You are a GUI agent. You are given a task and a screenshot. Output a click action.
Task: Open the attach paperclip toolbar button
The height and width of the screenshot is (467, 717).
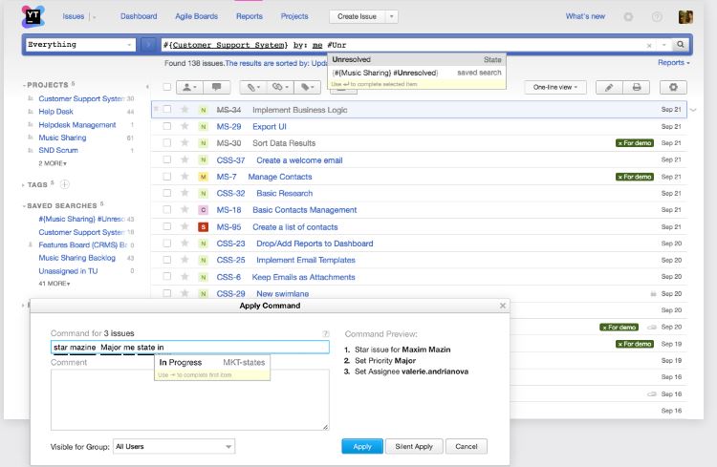(x=253, y=87)
